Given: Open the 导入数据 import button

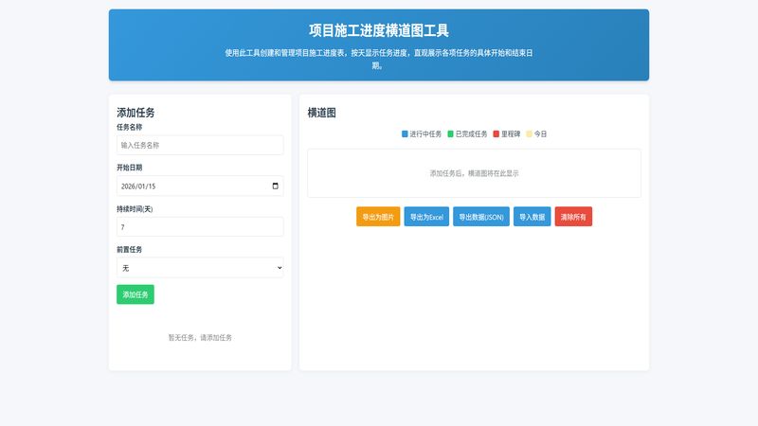Looking at the screenshot, I should 532,217.
